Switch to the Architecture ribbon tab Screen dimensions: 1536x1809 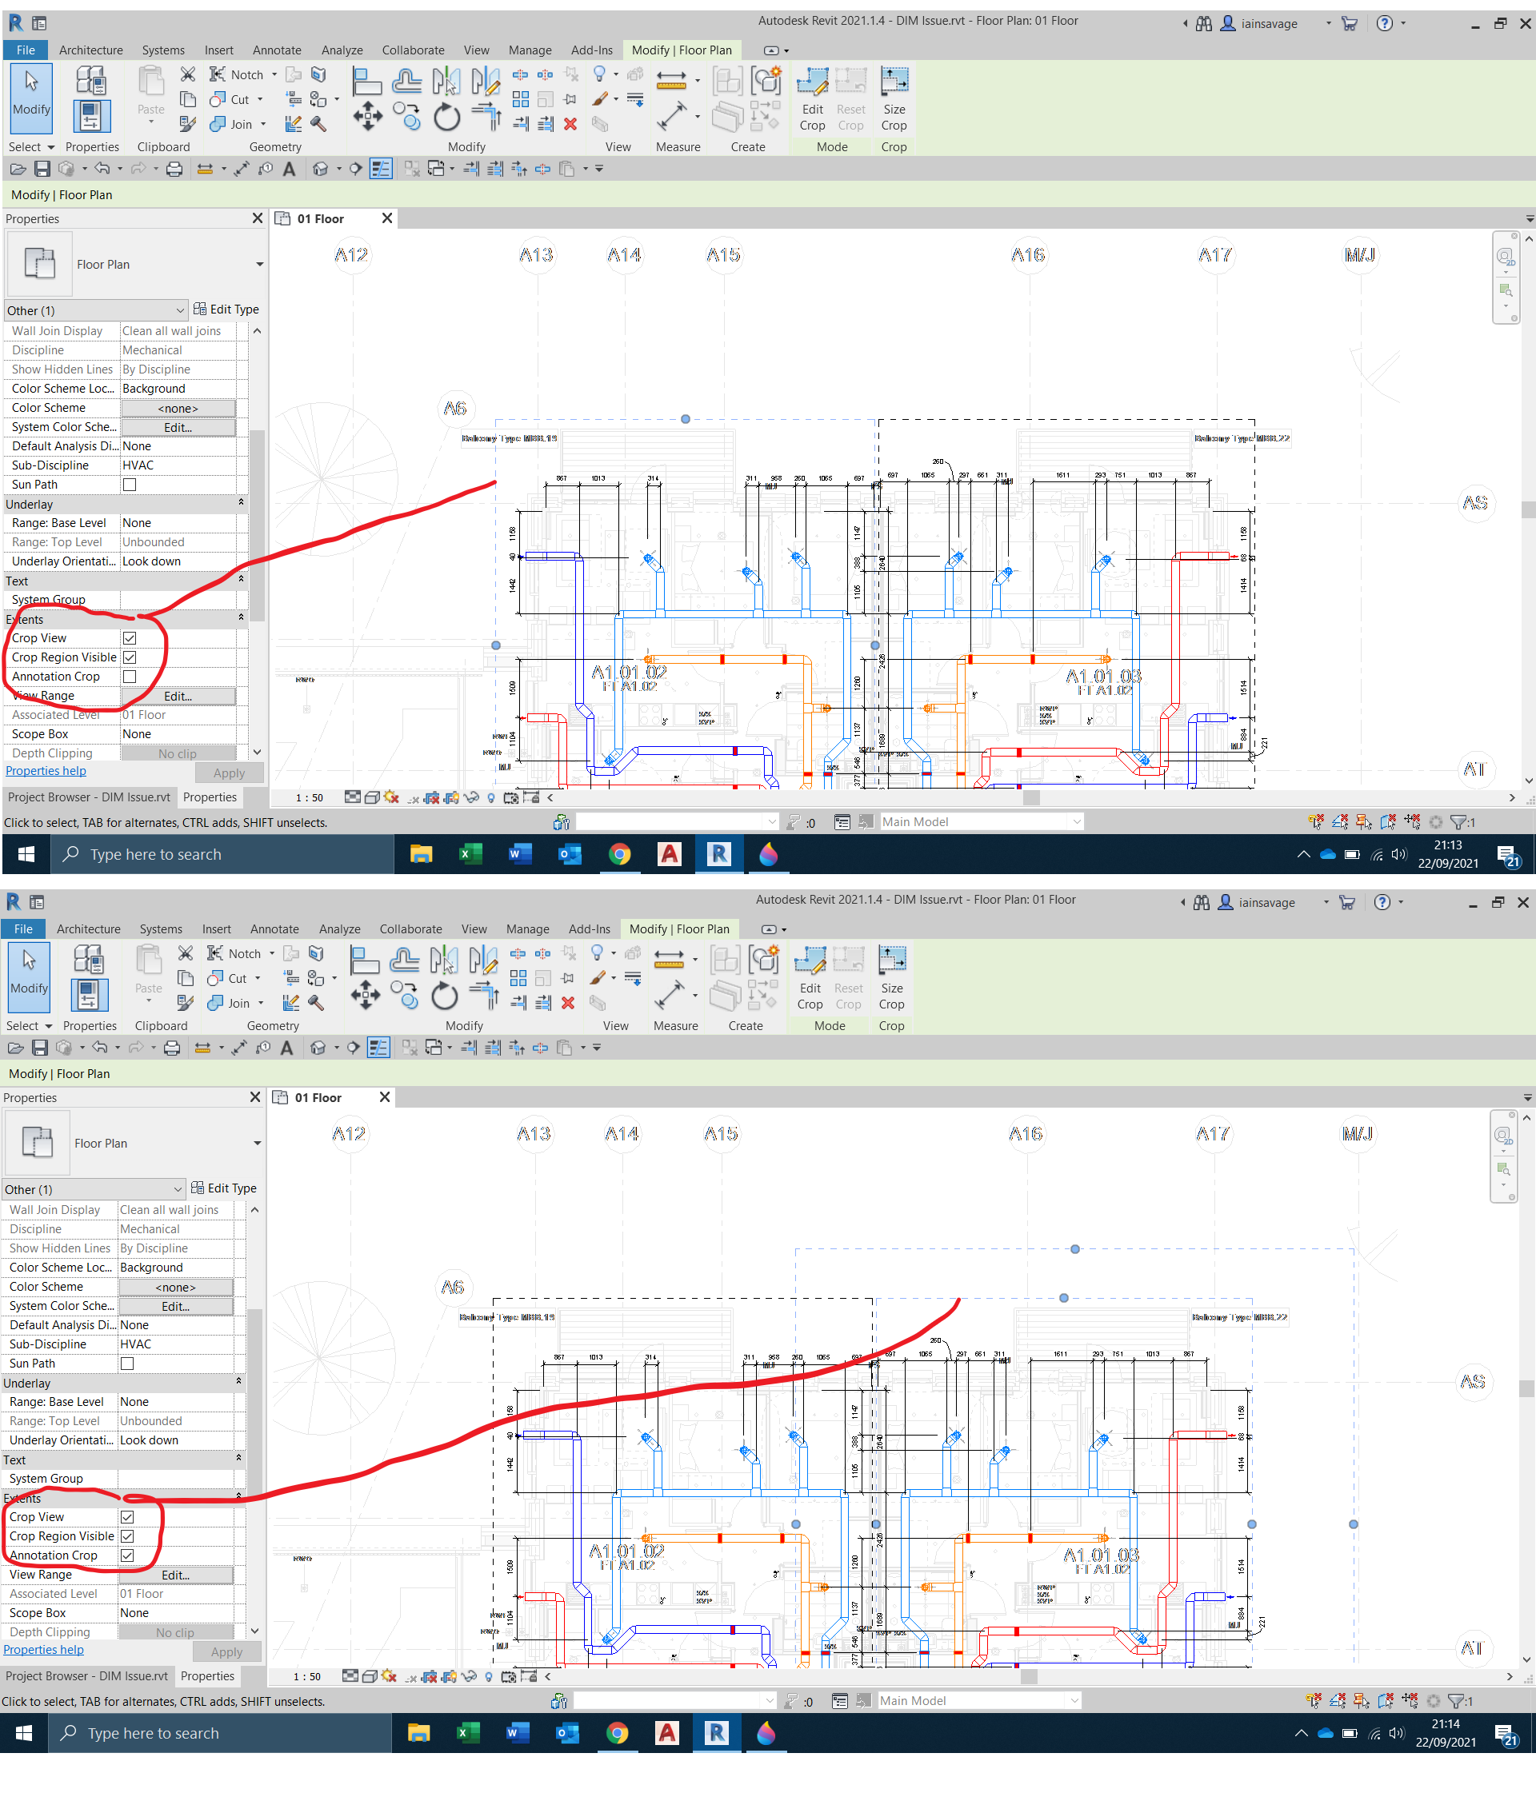90,50
